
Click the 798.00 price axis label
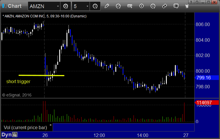(203, 87)
